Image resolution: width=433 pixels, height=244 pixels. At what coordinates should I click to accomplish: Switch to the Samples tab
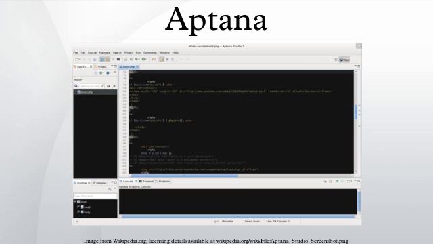100,183
